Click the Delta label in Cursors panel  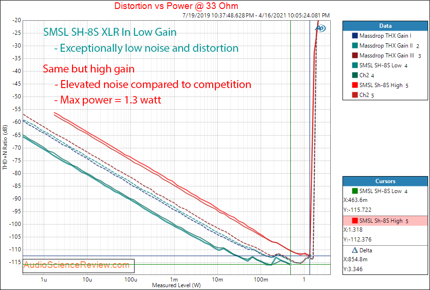click(x=366, y=250)
